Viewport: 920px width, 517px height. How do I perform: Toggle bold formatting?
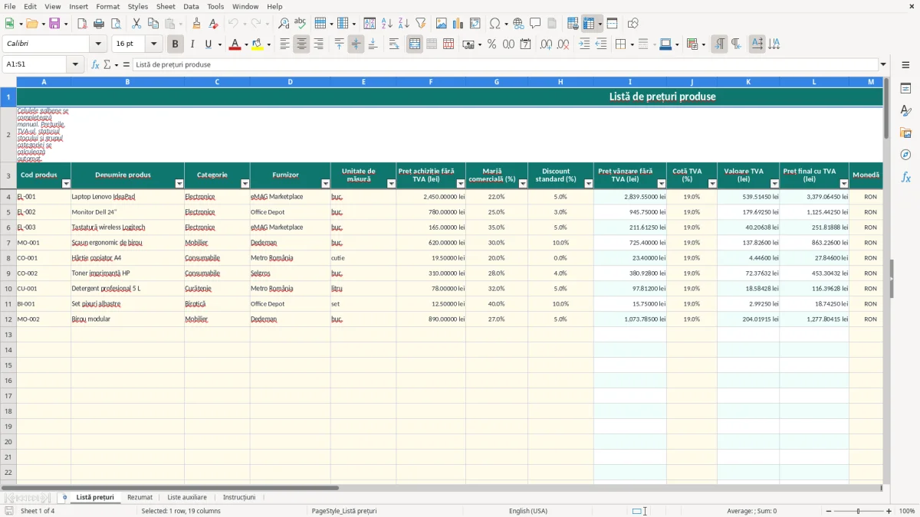click(176, 44)
